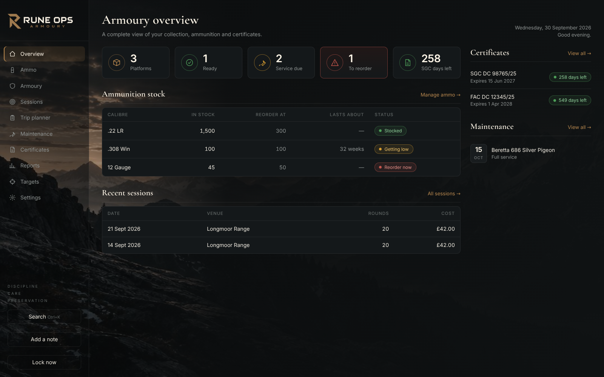Click the Settings gear icon
The height and width of the screenshot is (377, 604).
[x=12, y=198]
